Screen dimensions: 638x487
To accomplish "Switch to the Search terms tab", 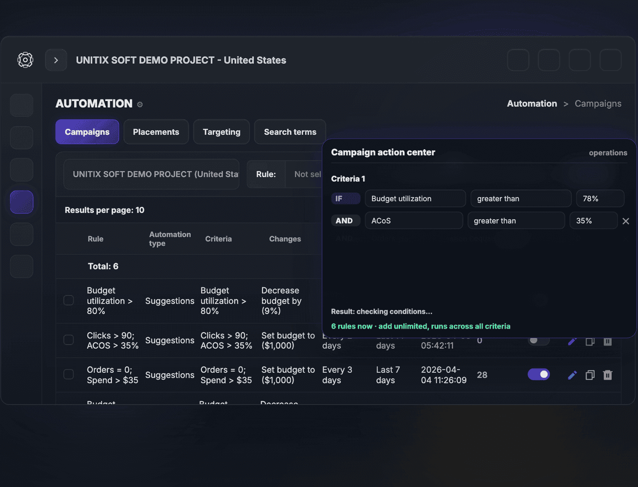I will [290, 132].
